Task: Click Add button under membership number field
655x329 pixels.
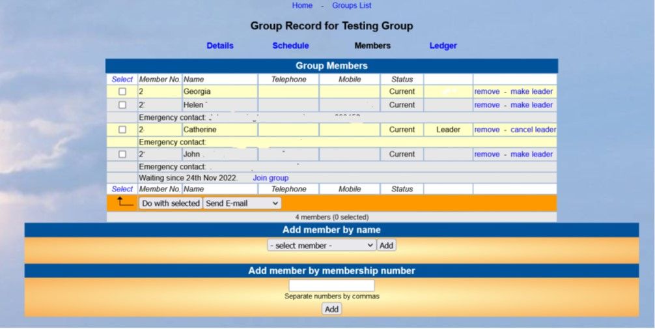Action: coord(331,309)
